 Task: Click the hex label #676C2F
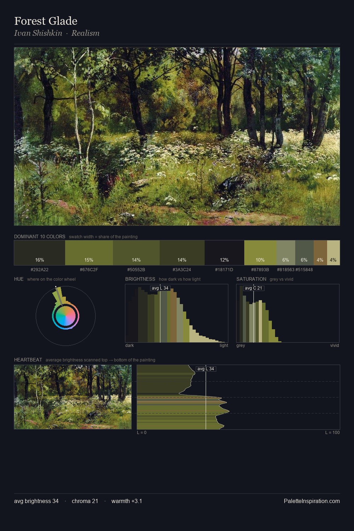(89, 270)
